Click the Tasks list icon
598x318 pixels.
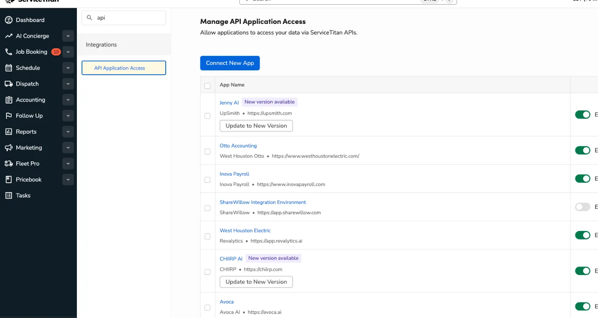tap(9, 195)
